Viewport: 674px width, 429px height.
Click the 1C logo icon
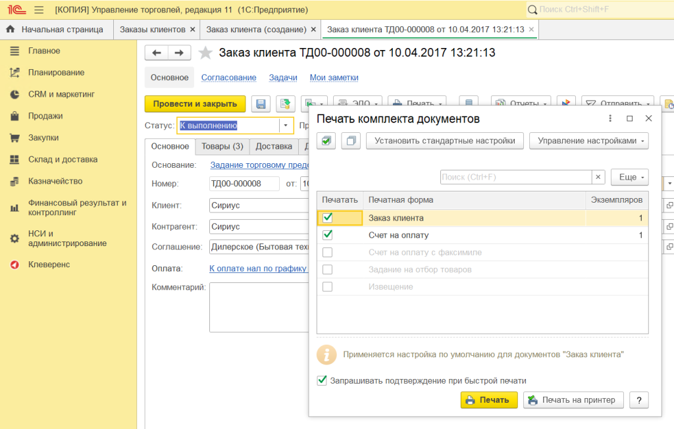click(16, 9)
